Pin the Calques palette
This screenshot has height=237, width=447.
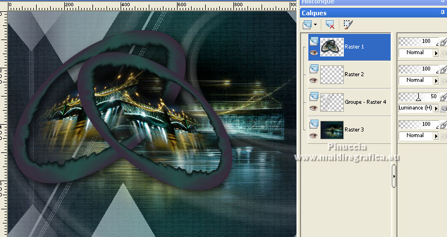pyautogui.click(x=442, y=12)
